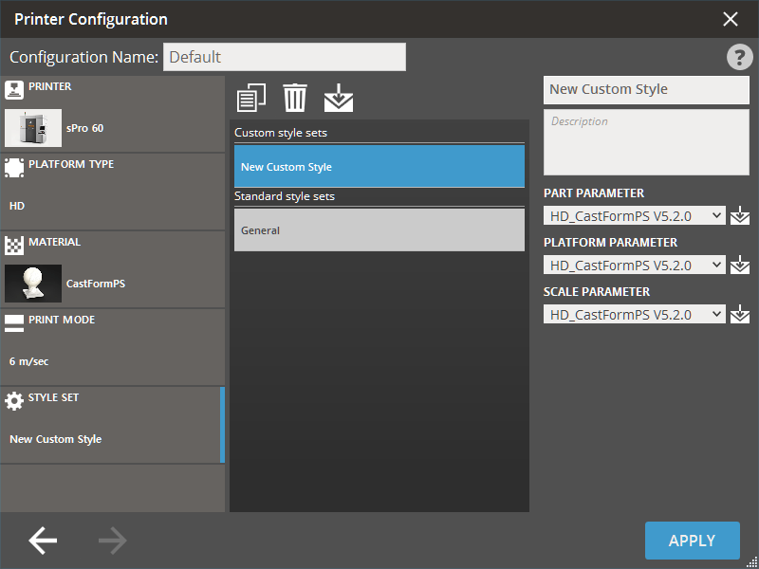Viewport: 759px width, 569px height.
Task: Open the Platform Parameter dropdown
Action: click(x=634, y=266)
